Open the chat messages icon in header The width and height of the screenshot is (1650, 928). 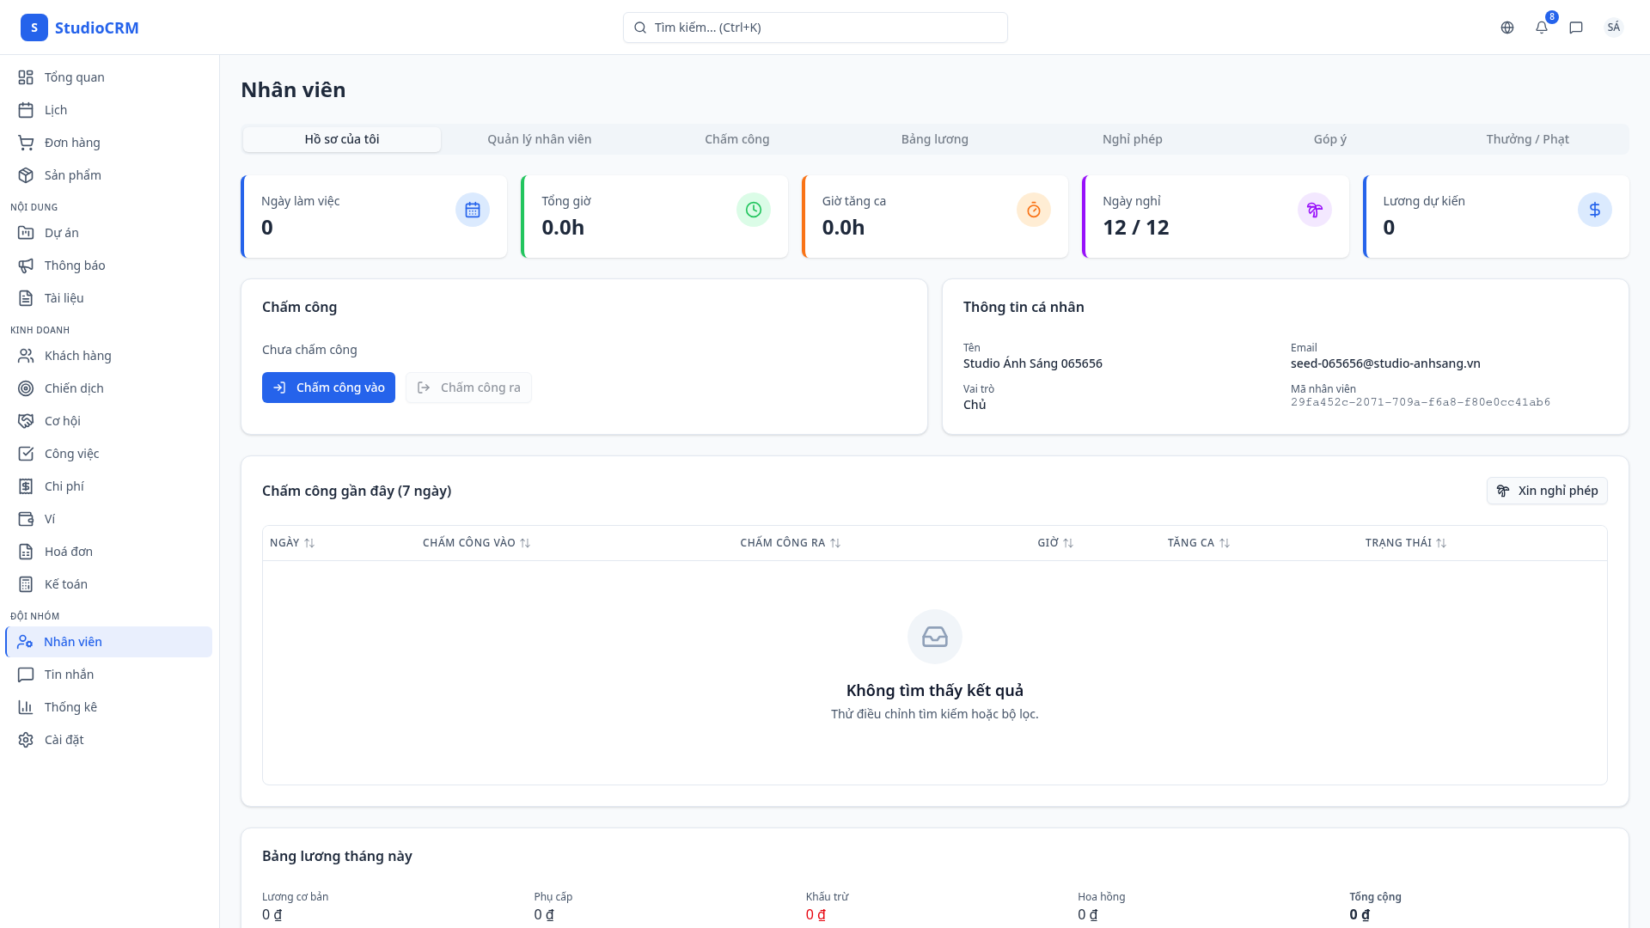1576,27
